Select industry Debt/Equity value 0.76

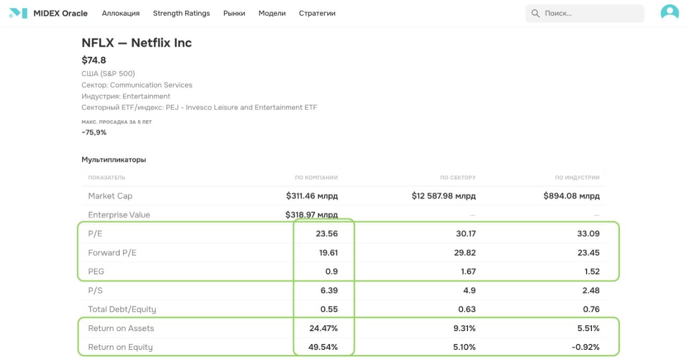[591, 309]
